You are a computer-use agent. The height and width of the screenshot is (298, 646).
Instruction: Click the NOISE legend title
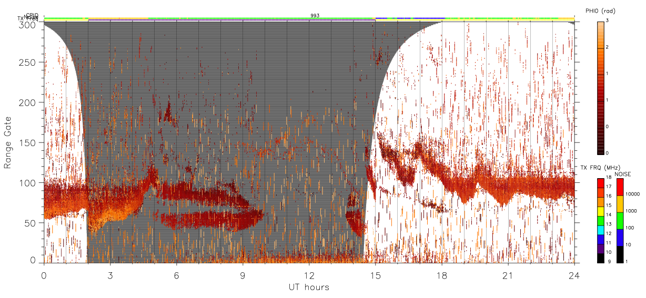(x=623, y=174)
